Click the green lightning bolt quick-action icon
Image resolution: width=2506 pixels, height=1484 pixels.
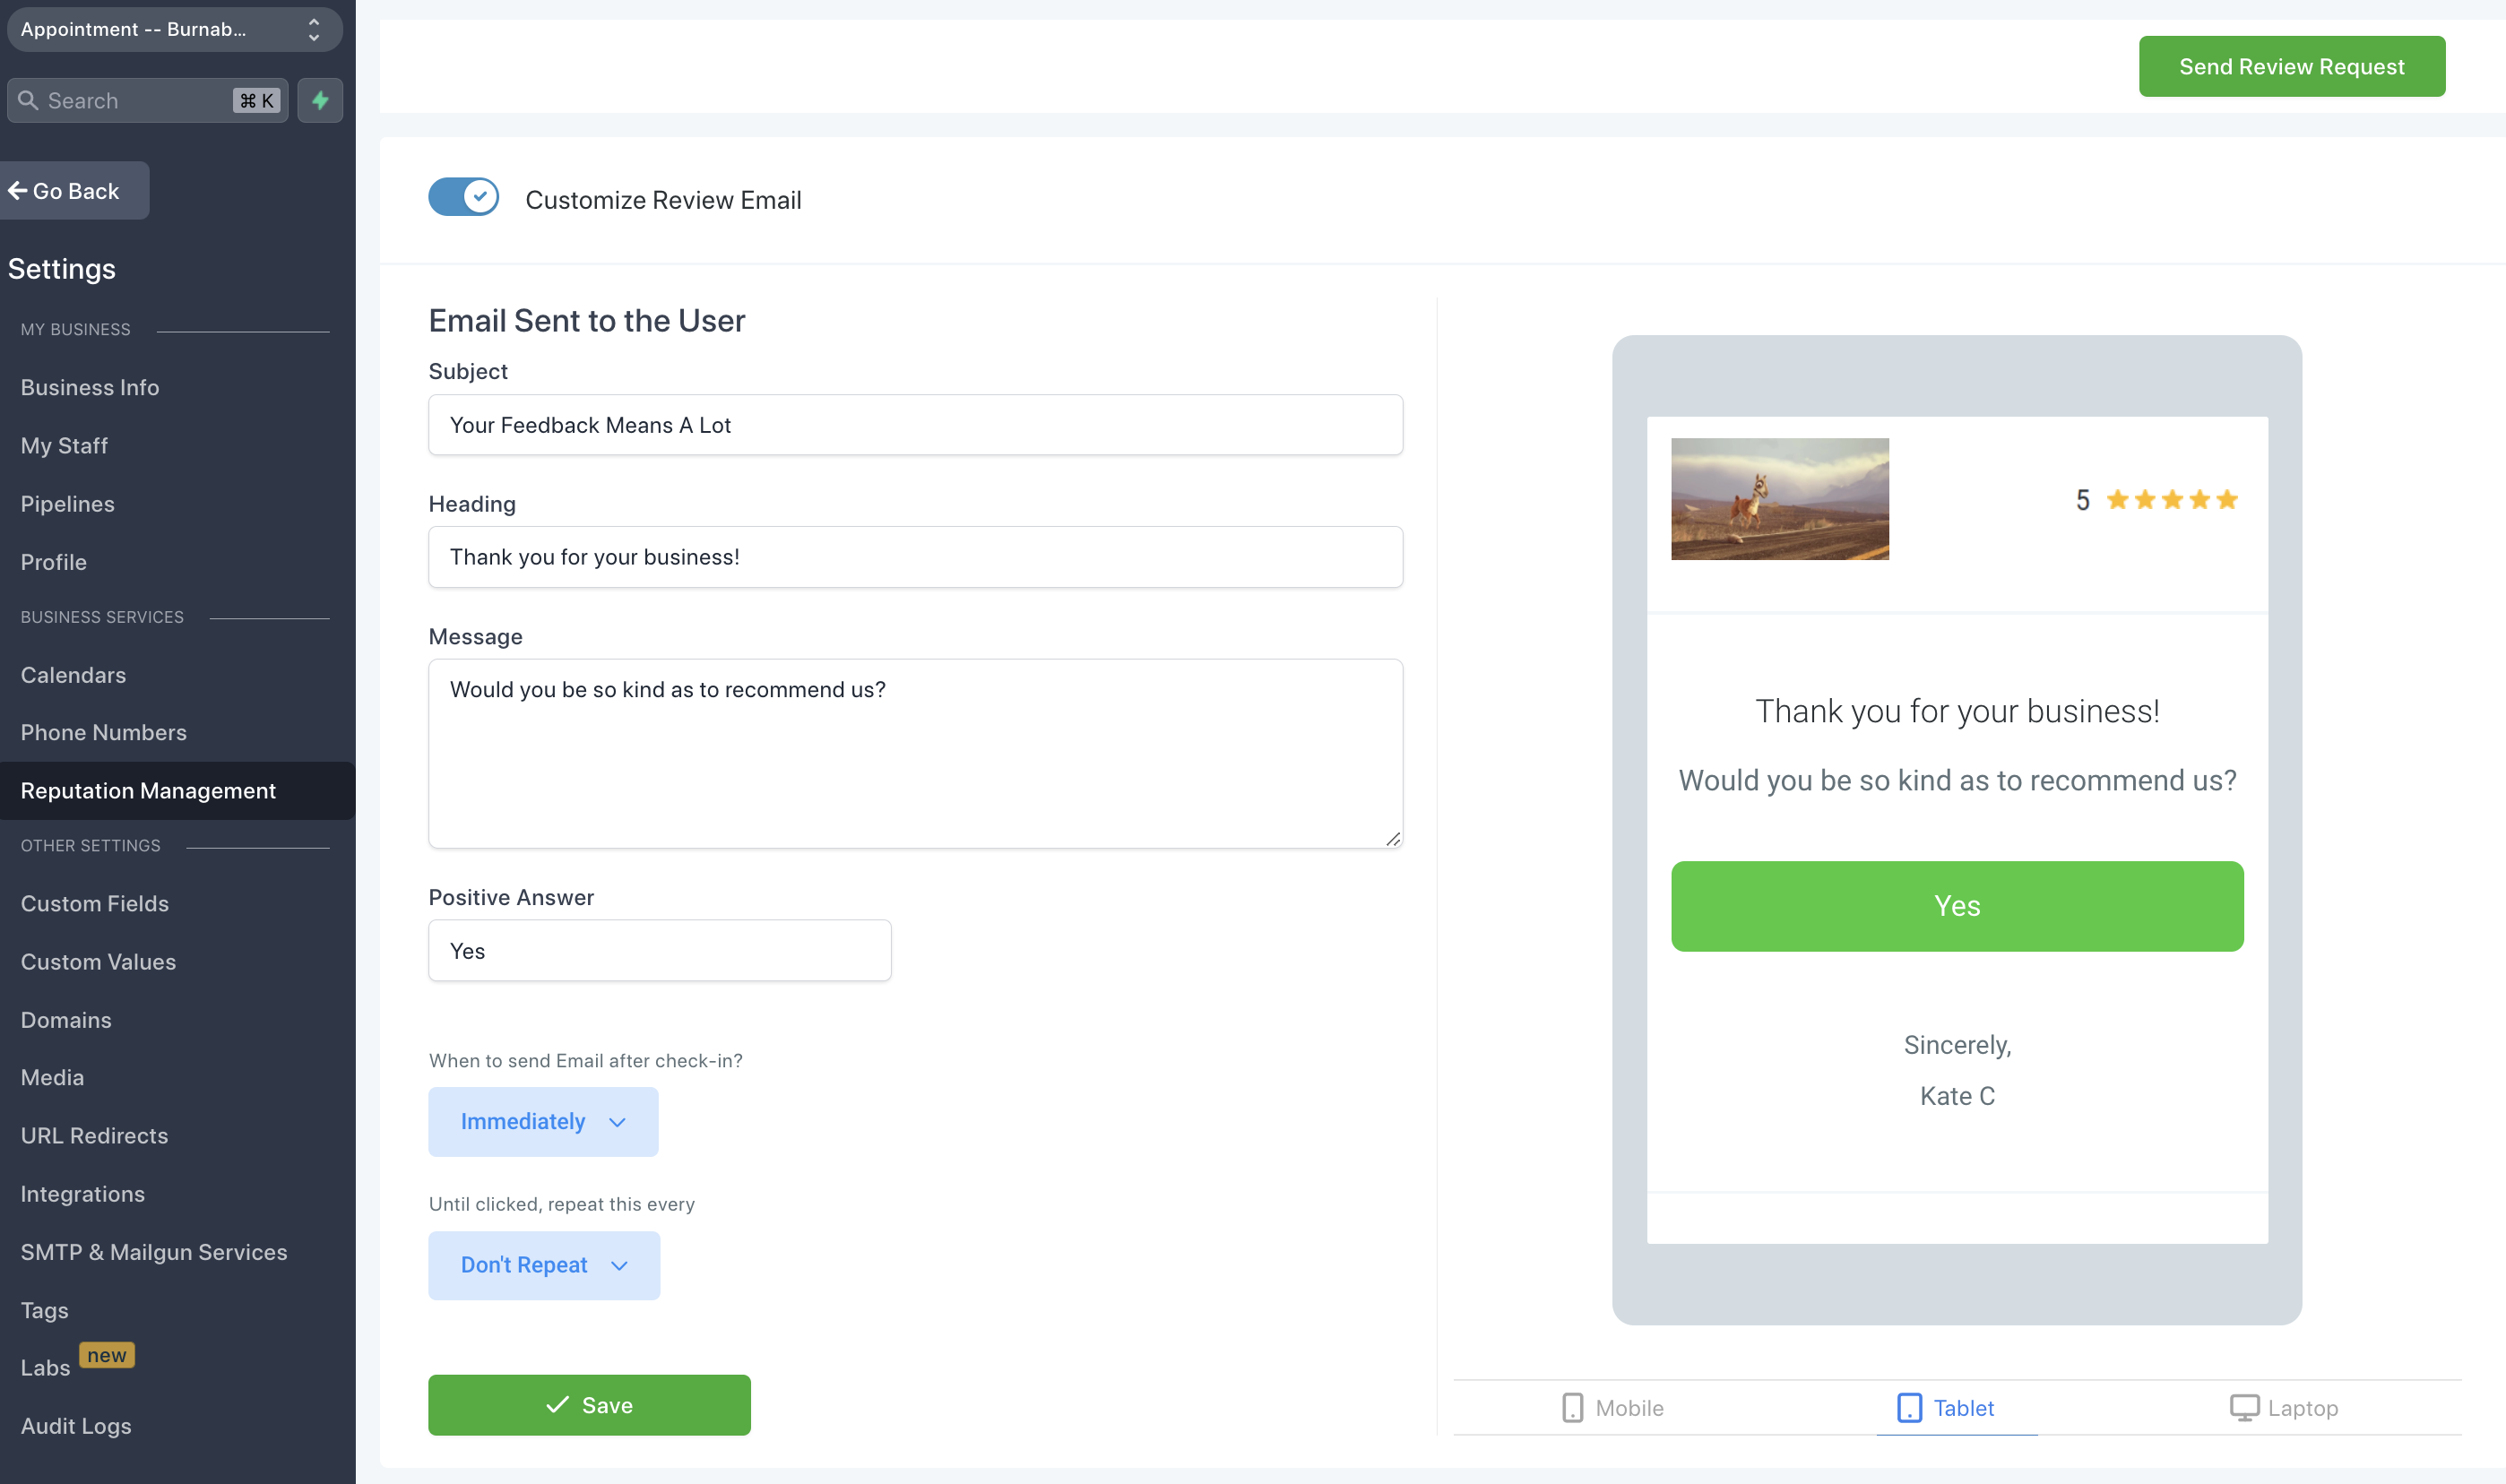[320, 100]
